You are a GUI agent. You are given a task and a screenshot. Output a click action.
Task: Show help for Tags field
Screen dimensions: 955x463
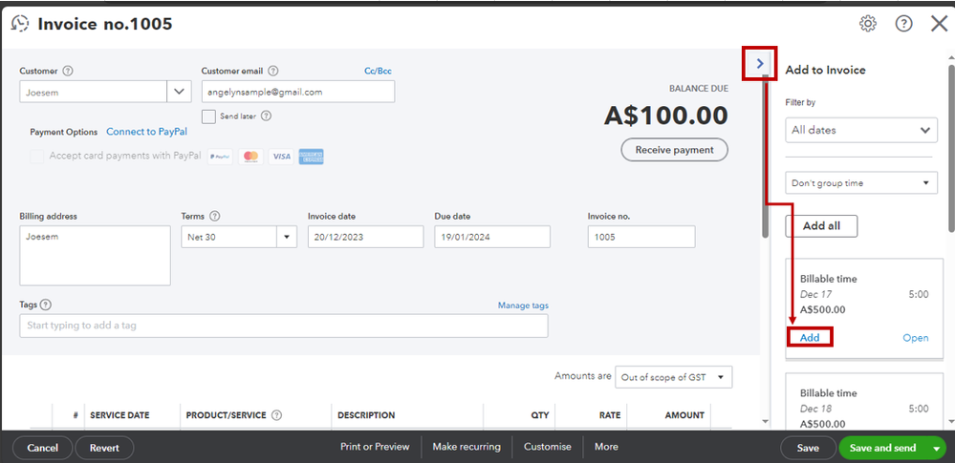pyautogui.click(x=46, y=305)
